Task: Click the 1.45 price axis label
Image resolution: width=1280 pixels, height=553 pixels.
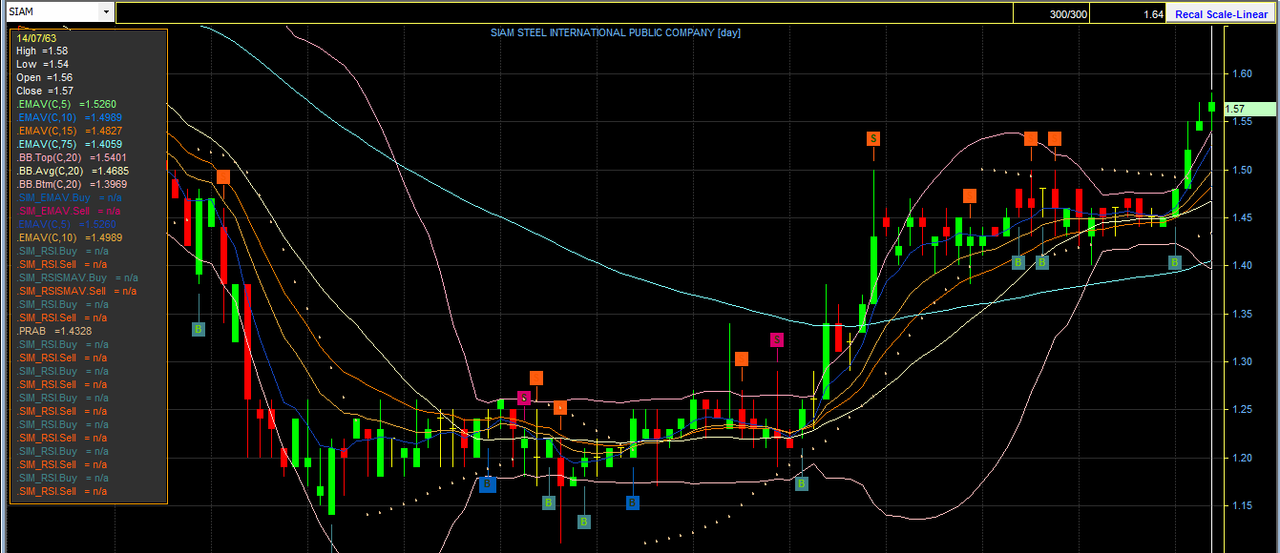Action: tap(1241, 217)
